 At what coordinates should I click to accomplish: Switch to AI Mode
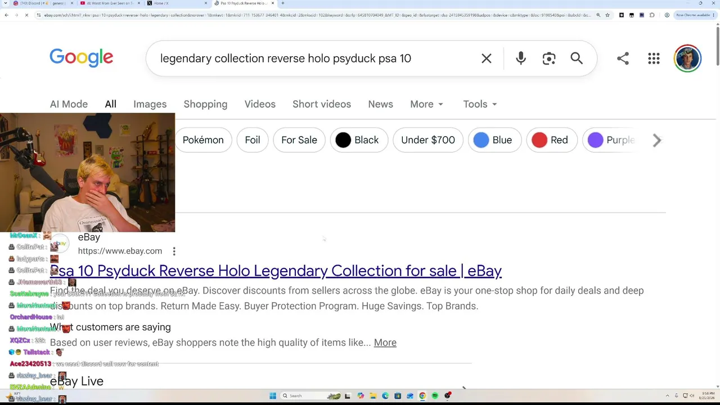69,104
